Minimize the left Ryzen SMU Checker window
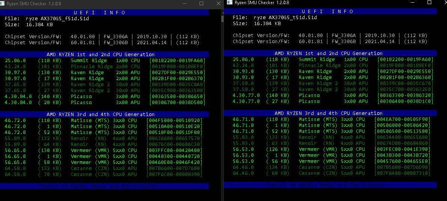The image size is (447, 201). click(x=185, y=3)
